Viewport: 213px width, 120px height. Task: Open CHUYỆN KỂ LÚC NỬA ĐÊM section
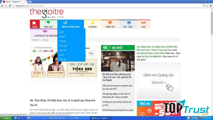44,33
